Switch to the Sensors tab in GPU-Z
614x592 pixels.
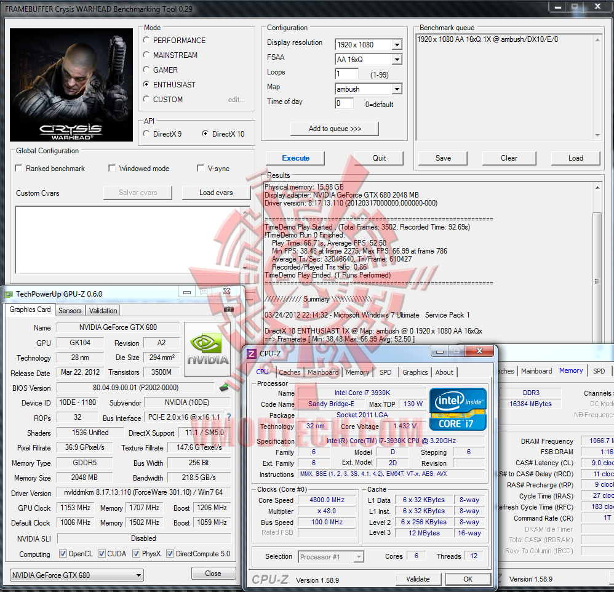tap(70, 311)
